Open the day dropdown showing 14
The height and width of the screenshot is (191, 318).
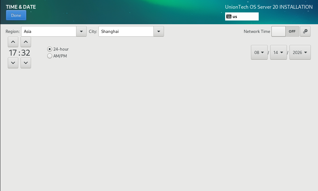279,52
